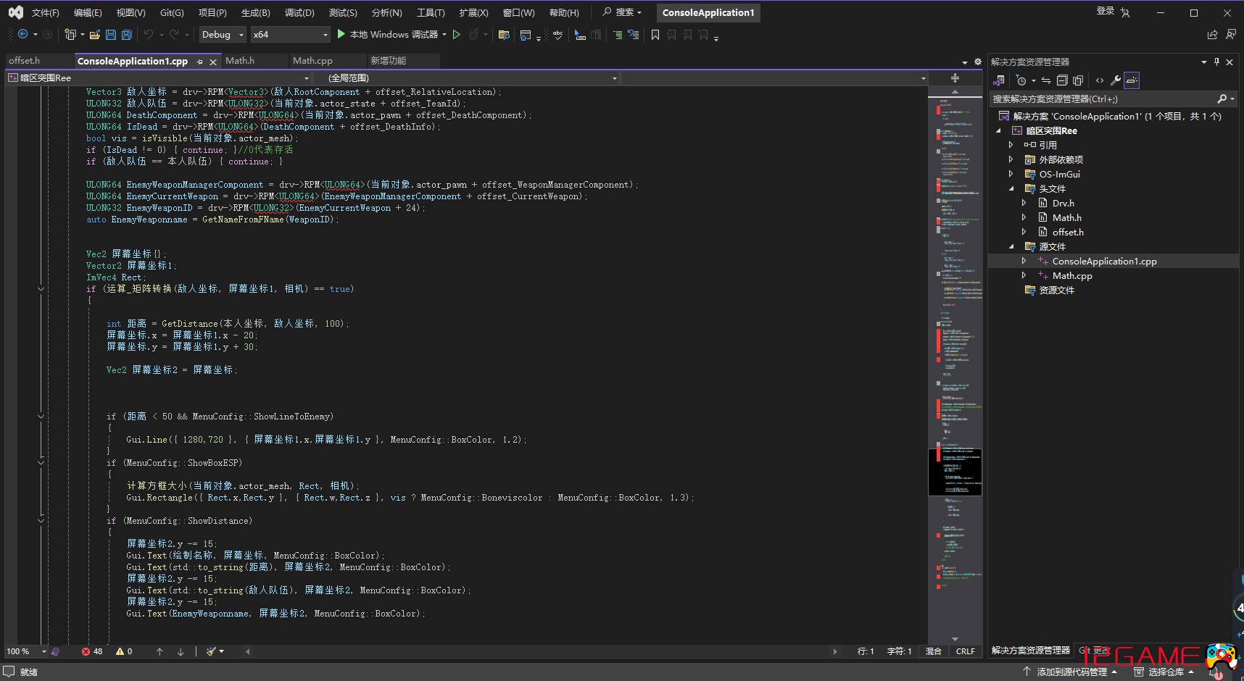This screenshot has width=1244, height=681.
Task: Collapse the 源文件 folder
Action: [x=1011, y=246]
